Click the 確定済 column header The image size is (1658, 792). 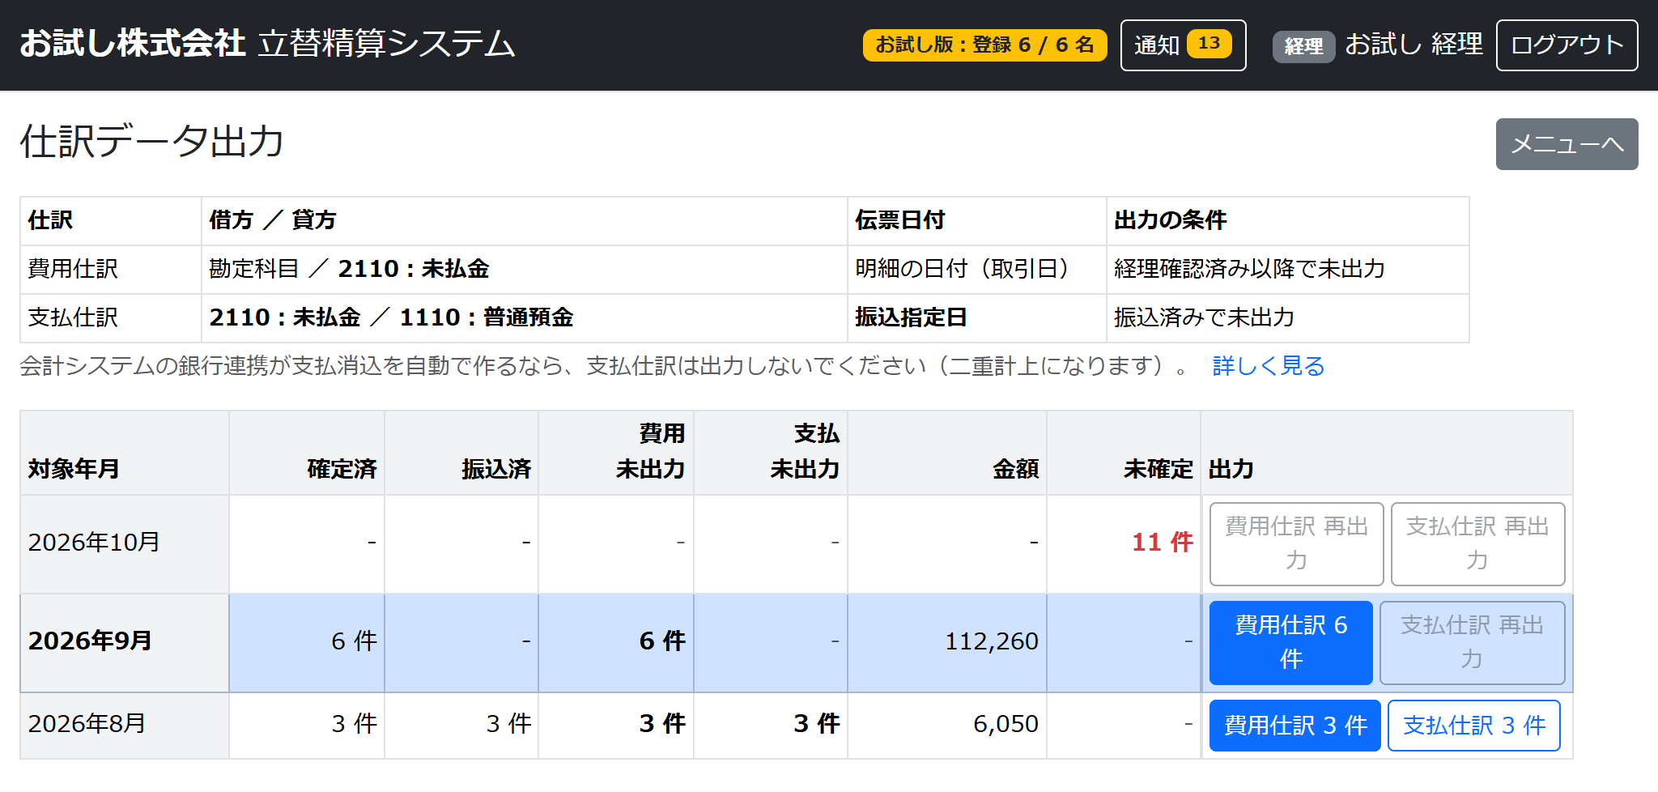point(307,453)
